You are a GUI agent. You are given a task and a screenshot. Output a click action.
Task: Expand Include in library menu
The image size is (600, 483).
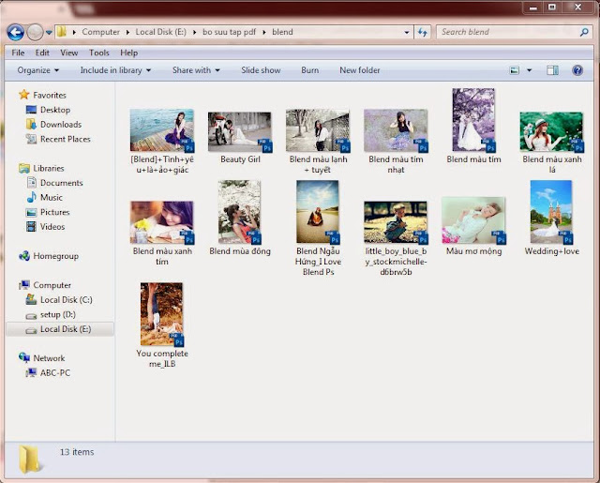point(115,70)
